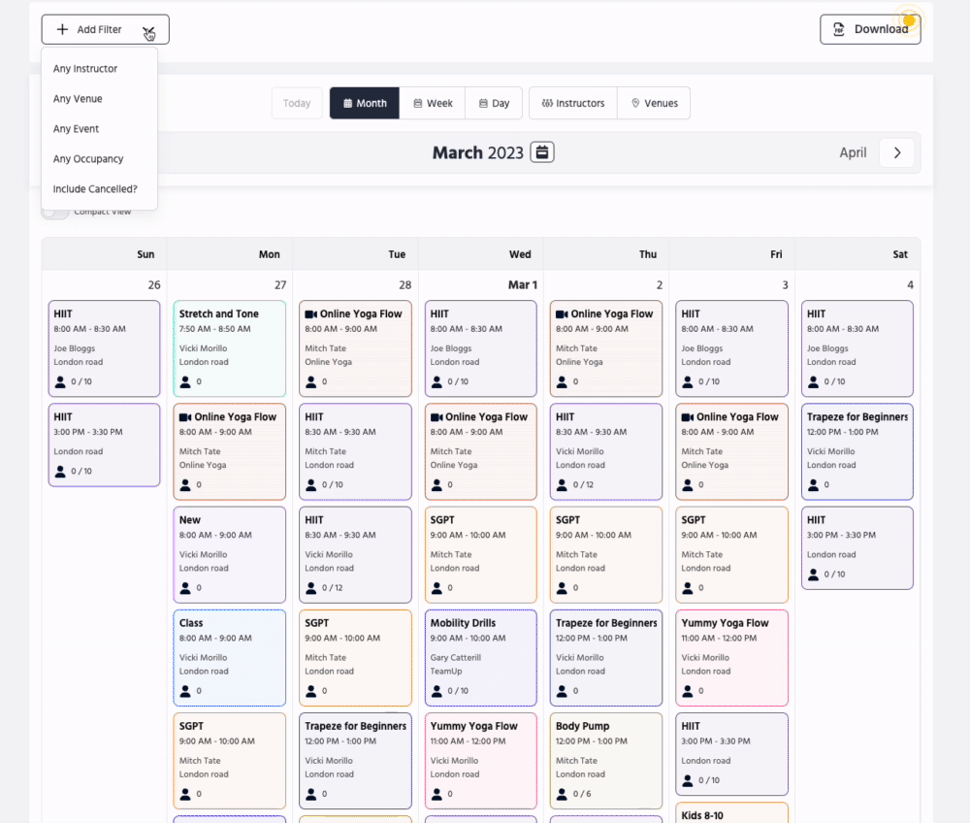Toggle the Compact View switch
Screen dimensions: 970x823
pos(54,212)
